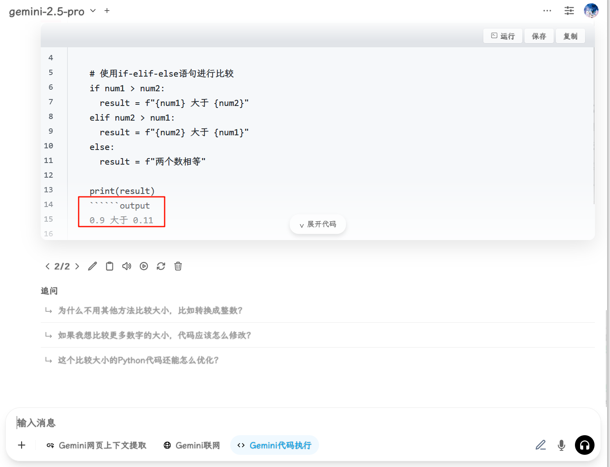Viewport: 610px width, 467px height.
Task: Regenerate the response with refresh icon
Action: [x=161, y=267]
